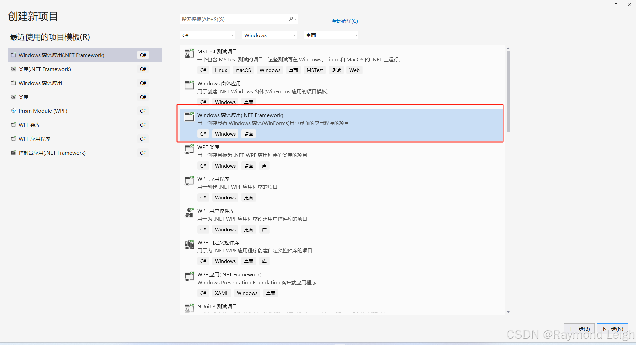Click 用于创建 .NET WPF 应用程序的项目 description
This screenshot has width=636, height=345.
coord(238,187)
